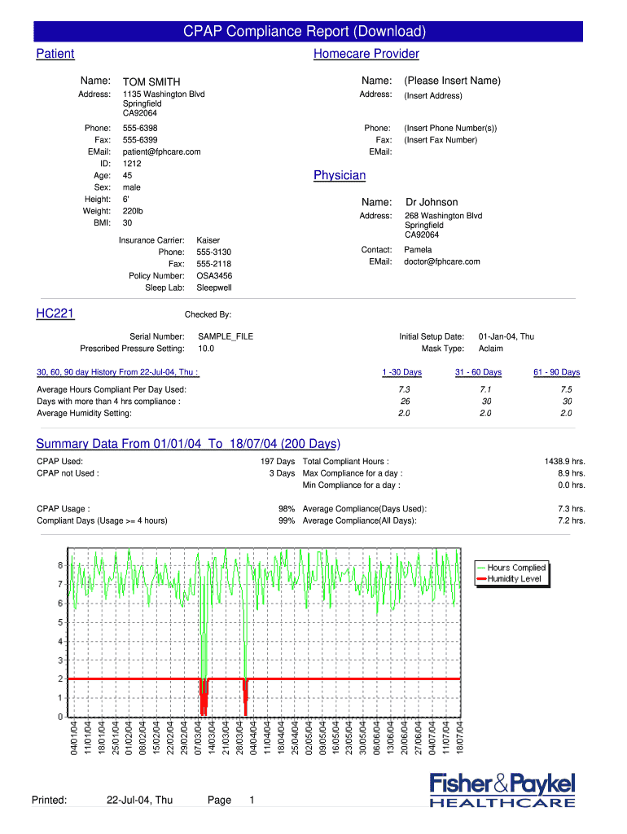Open the Patient section heading link

click(x=55, y=54)
